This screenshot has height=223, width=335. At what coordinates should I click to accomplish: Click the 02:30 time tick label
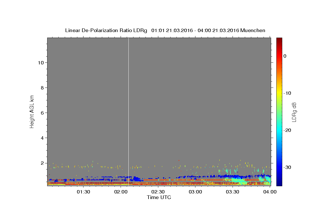[158, 192]
